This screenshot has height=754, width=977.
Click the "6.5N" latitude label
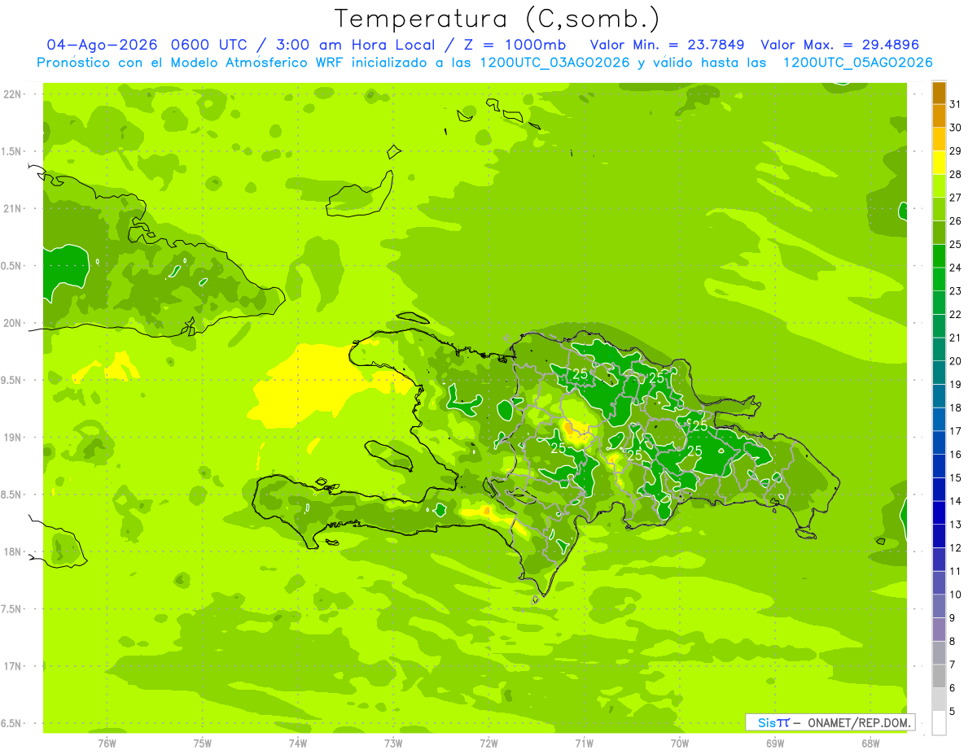pos(12,723)
